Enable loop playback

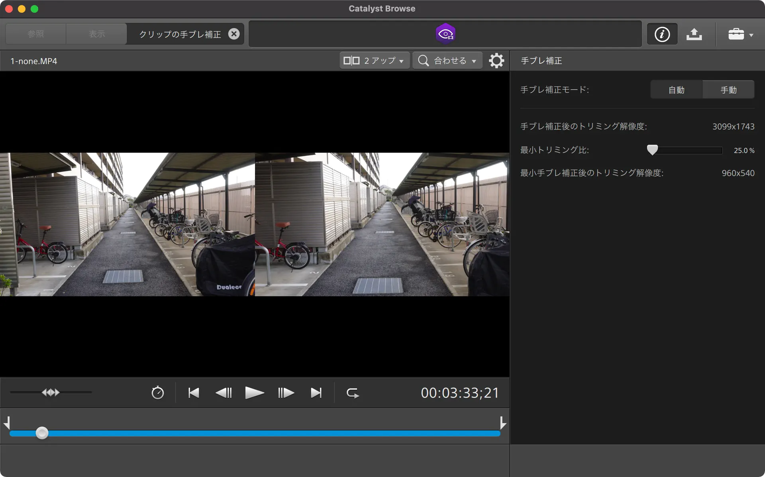pos(352,393)
